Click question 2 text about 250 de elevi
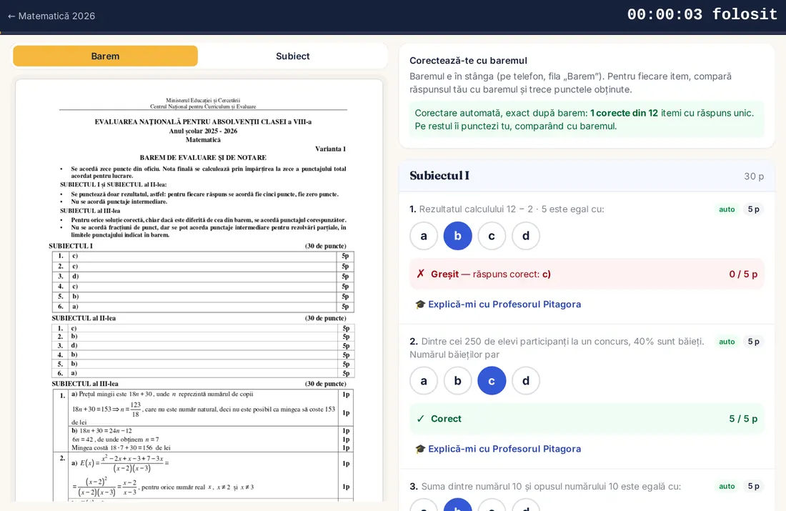Viewport: 786px width, 511px height. tap(557, 348)
